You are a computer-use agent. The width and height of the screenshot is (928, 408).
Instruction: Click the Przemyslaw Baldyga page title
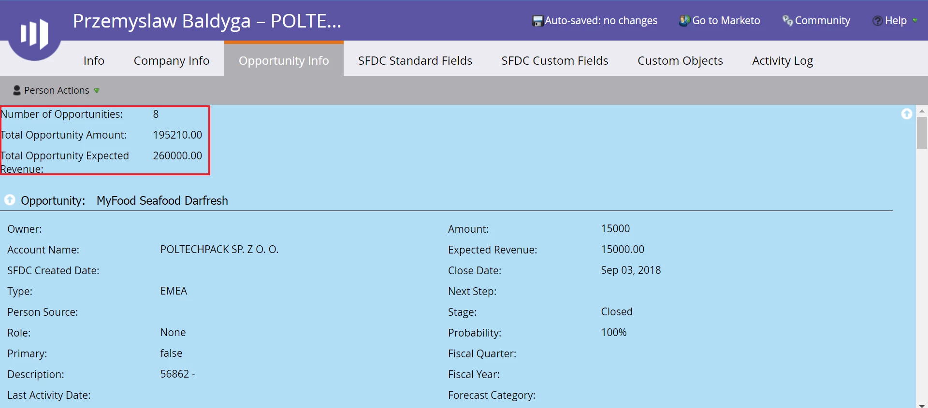tap(207, 21)
